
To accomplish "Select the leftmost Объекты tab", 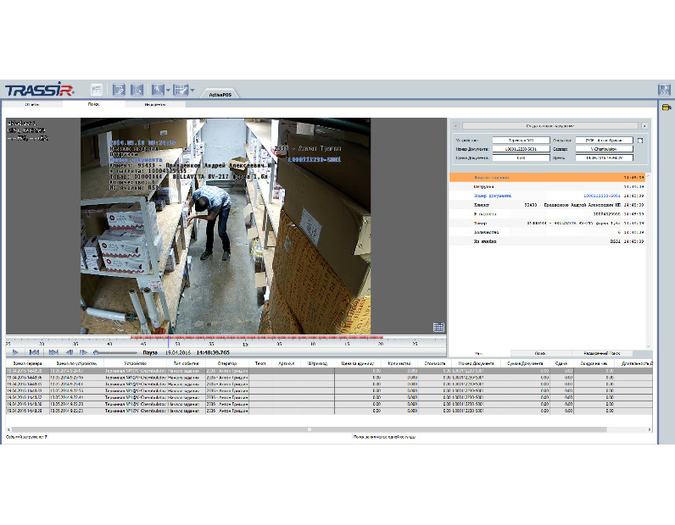I will (32, 104).
